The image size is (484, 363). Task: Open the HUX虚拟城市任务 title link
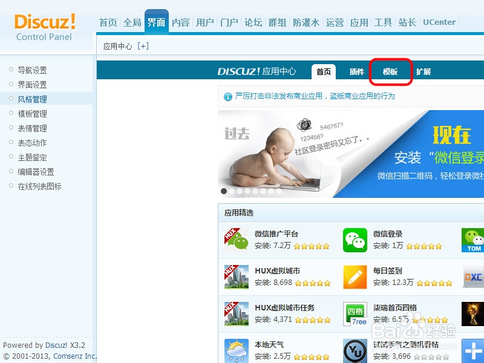284,307
